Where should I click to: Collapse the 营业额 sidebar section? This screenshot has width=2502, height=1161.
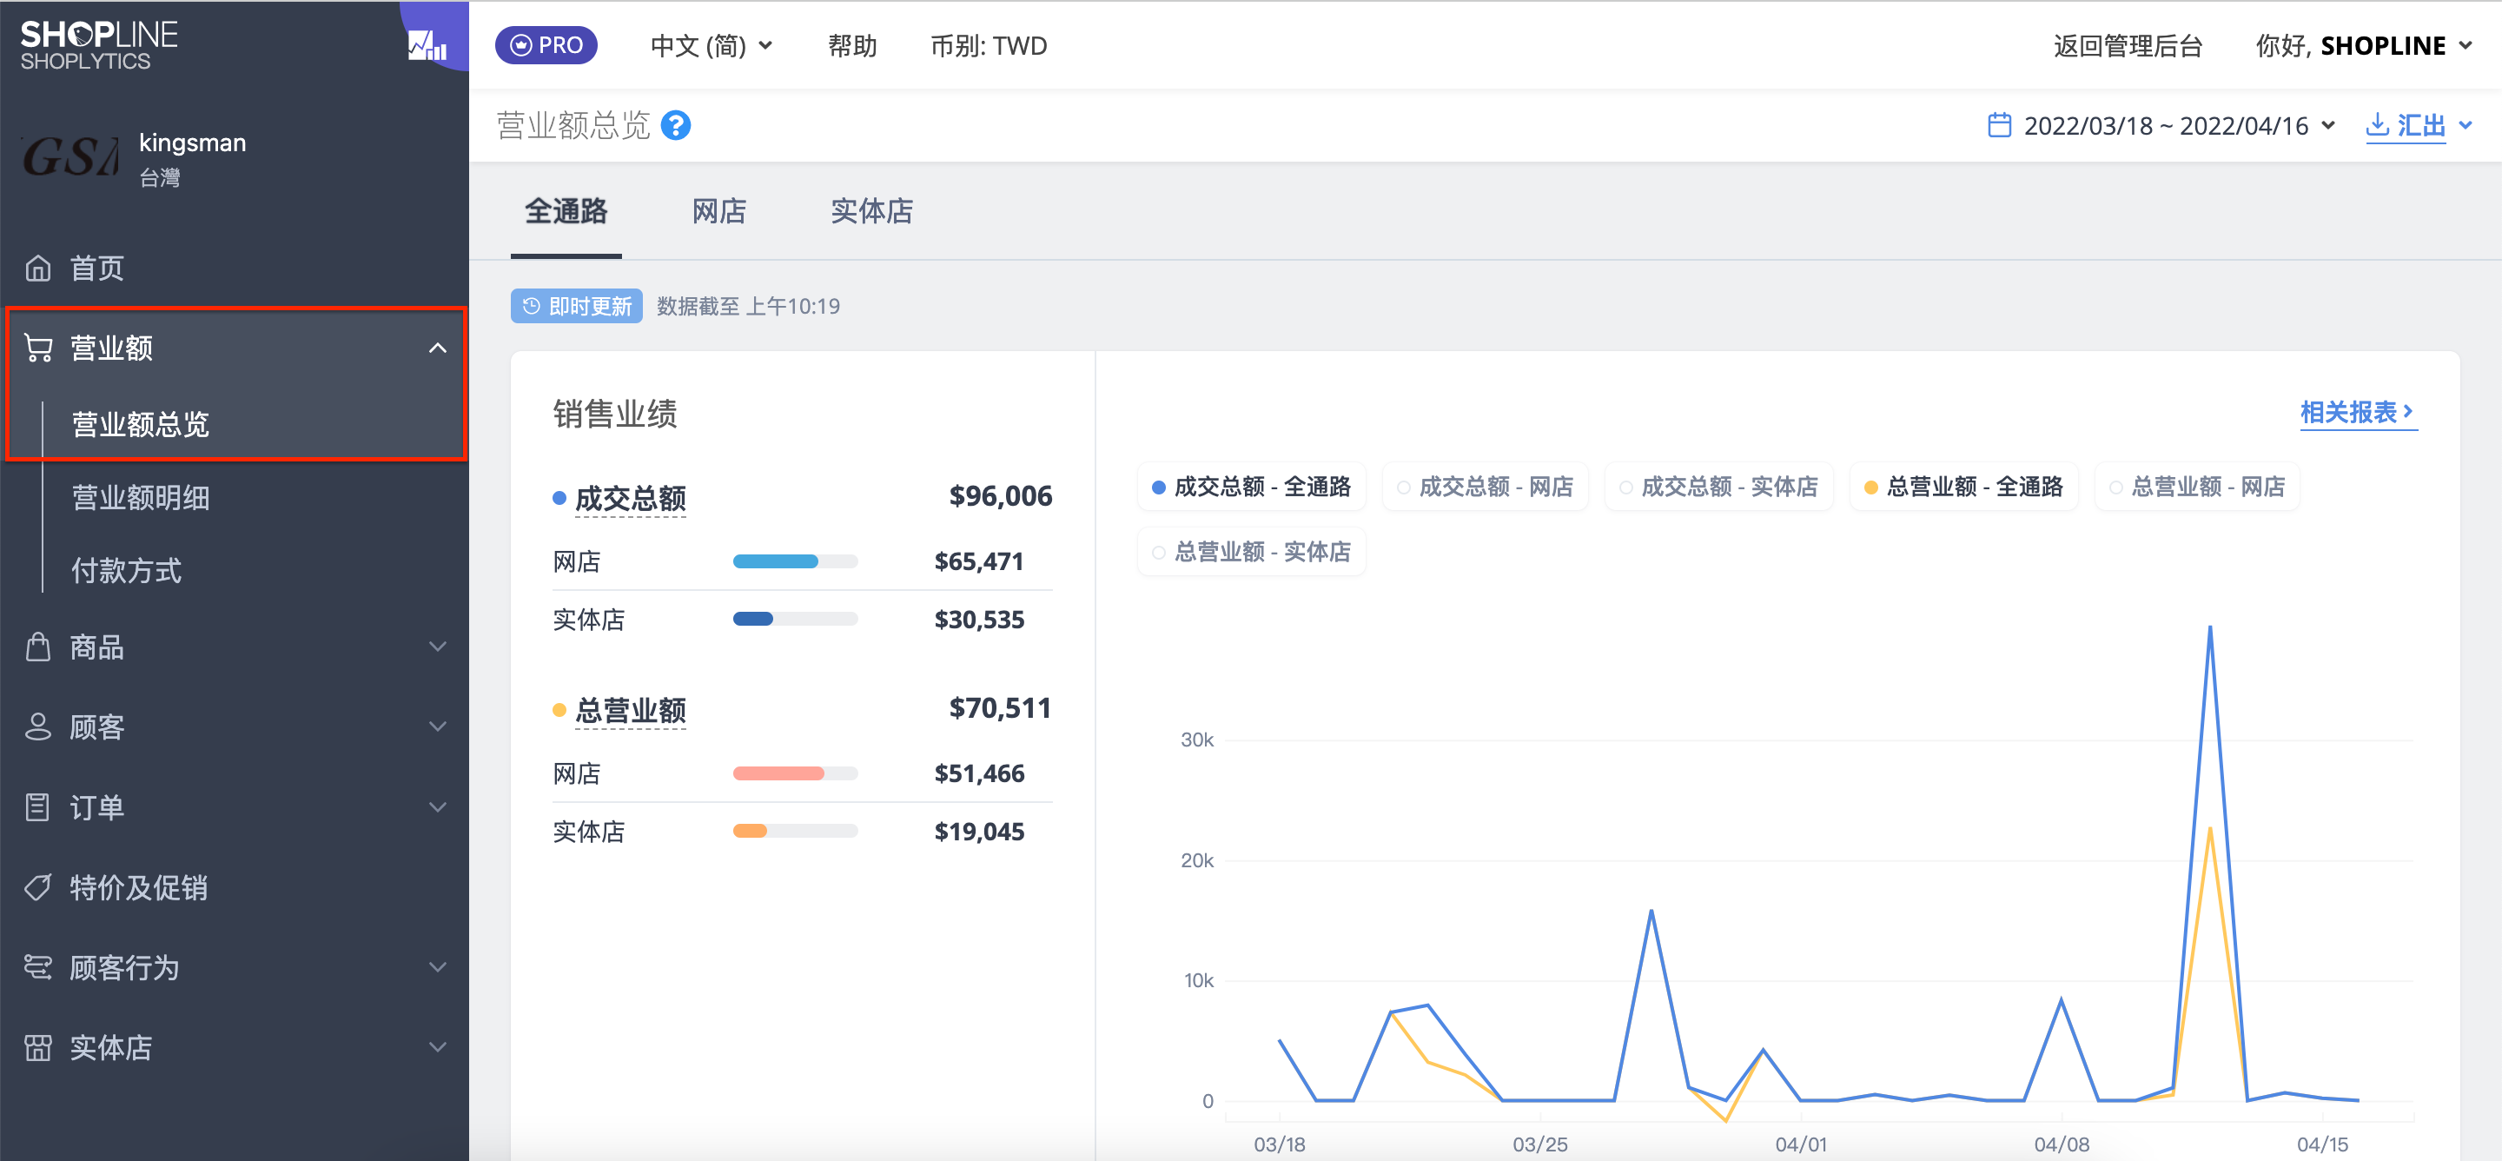[x=234, y=348]
